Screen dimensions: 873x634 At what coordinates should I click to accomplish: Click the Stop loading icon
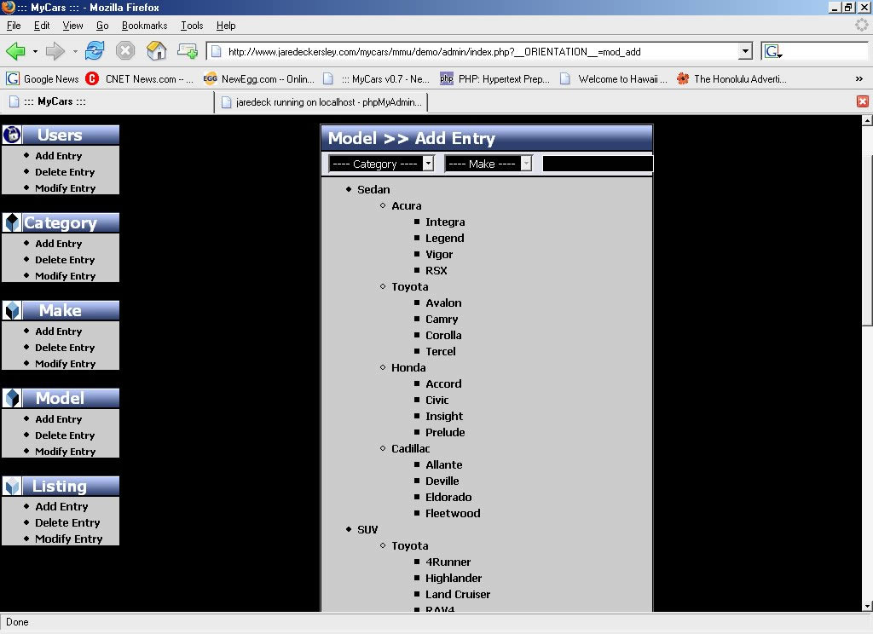[125, 50]
